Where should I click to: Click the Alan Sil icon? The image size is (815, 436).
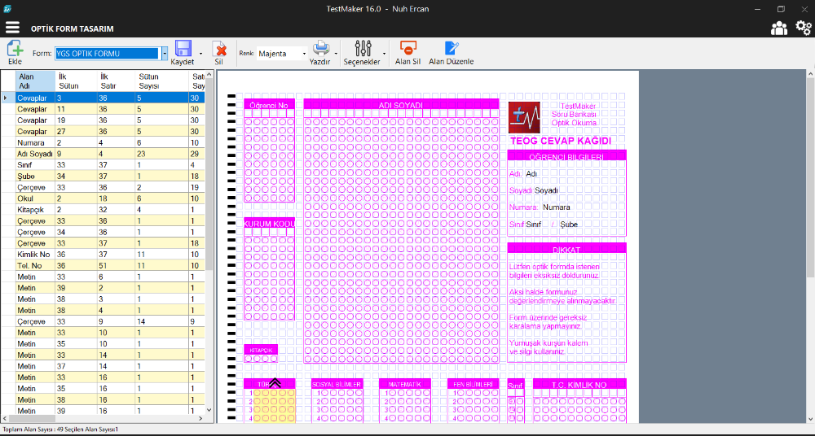(407, 48)
